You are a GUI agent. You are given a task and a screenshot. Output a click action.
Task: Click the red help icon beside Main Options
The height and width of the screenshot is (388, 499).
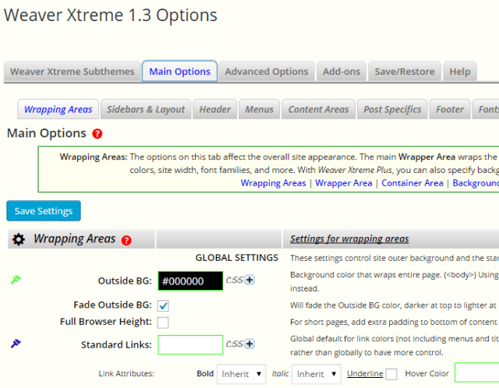(97, 134)
